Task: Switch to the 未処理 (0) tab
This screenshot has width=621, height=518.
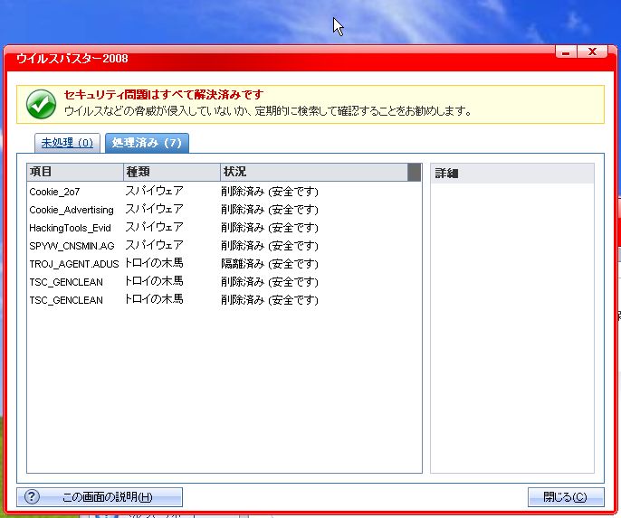Action: (67, 143)
